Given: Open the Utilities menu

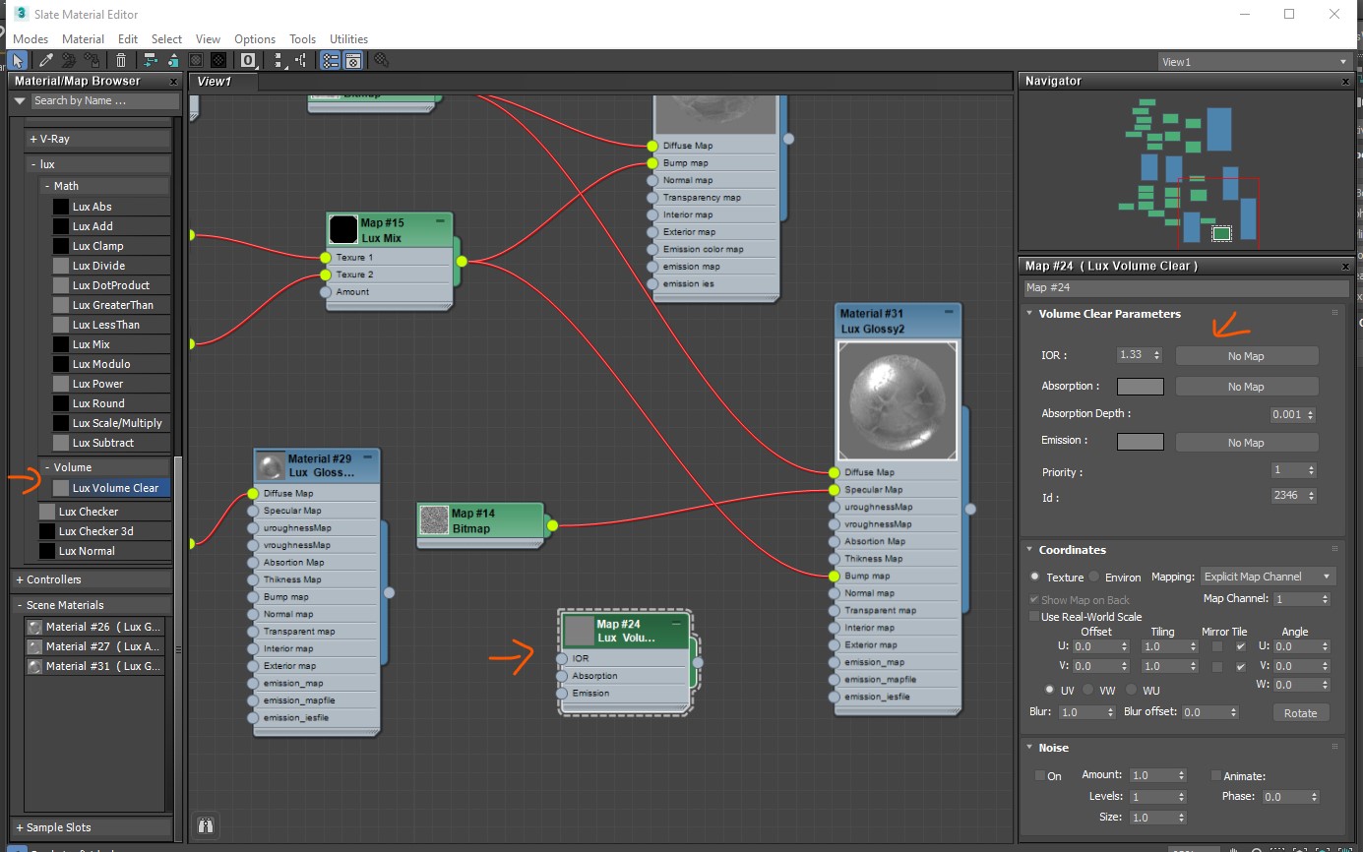Looking at the screenshot, I should 348,39.
